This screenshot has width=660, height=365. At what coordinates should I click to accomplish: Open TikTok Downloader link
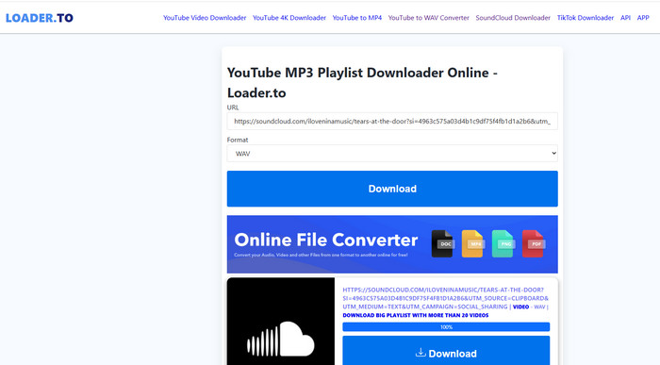pos(586,18)
